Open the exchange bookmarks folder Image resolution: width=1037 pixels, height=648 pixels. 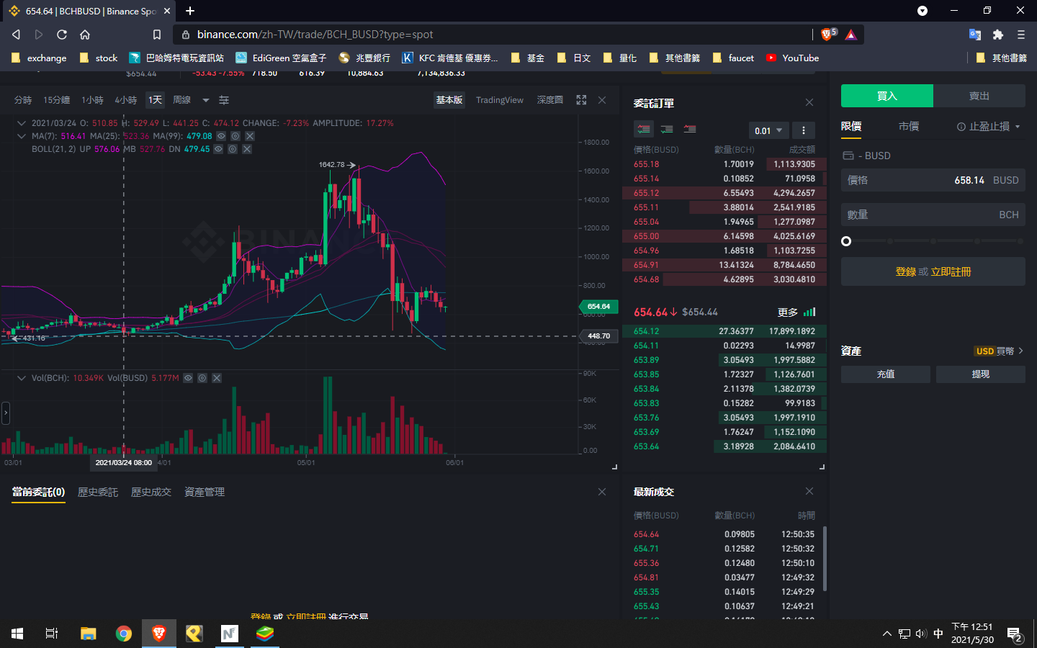click(40, 58)
